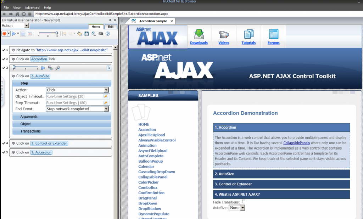Click the browser Forward arrow
Image resolution: width=363 pixels, height=219 pixels.
pos(11,14)
